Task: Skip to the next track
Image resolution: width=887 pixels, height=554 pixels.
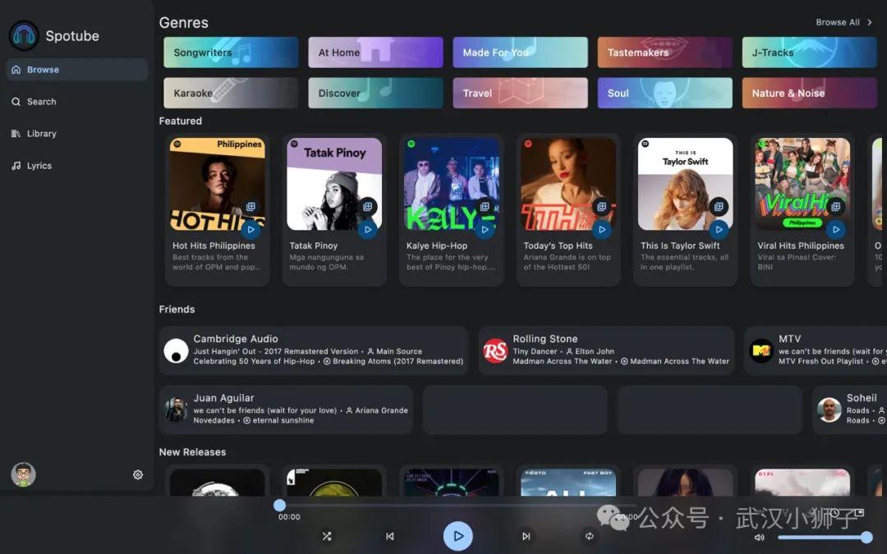Action: coord(526,536)
